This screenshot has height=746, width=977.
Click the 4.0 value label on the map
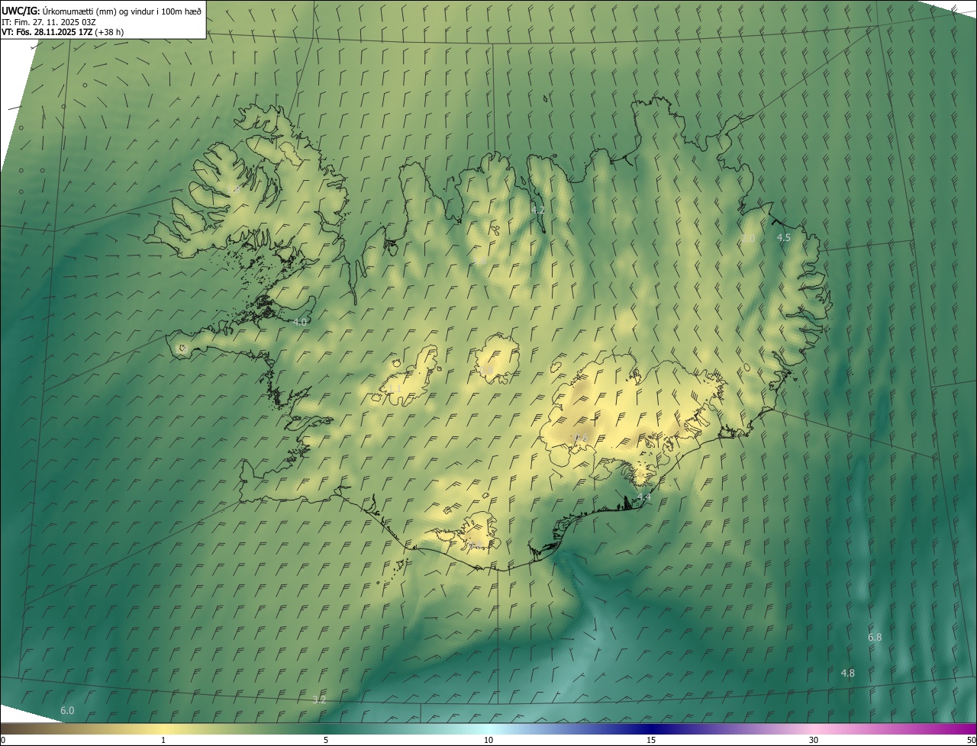tap(300, 323)
